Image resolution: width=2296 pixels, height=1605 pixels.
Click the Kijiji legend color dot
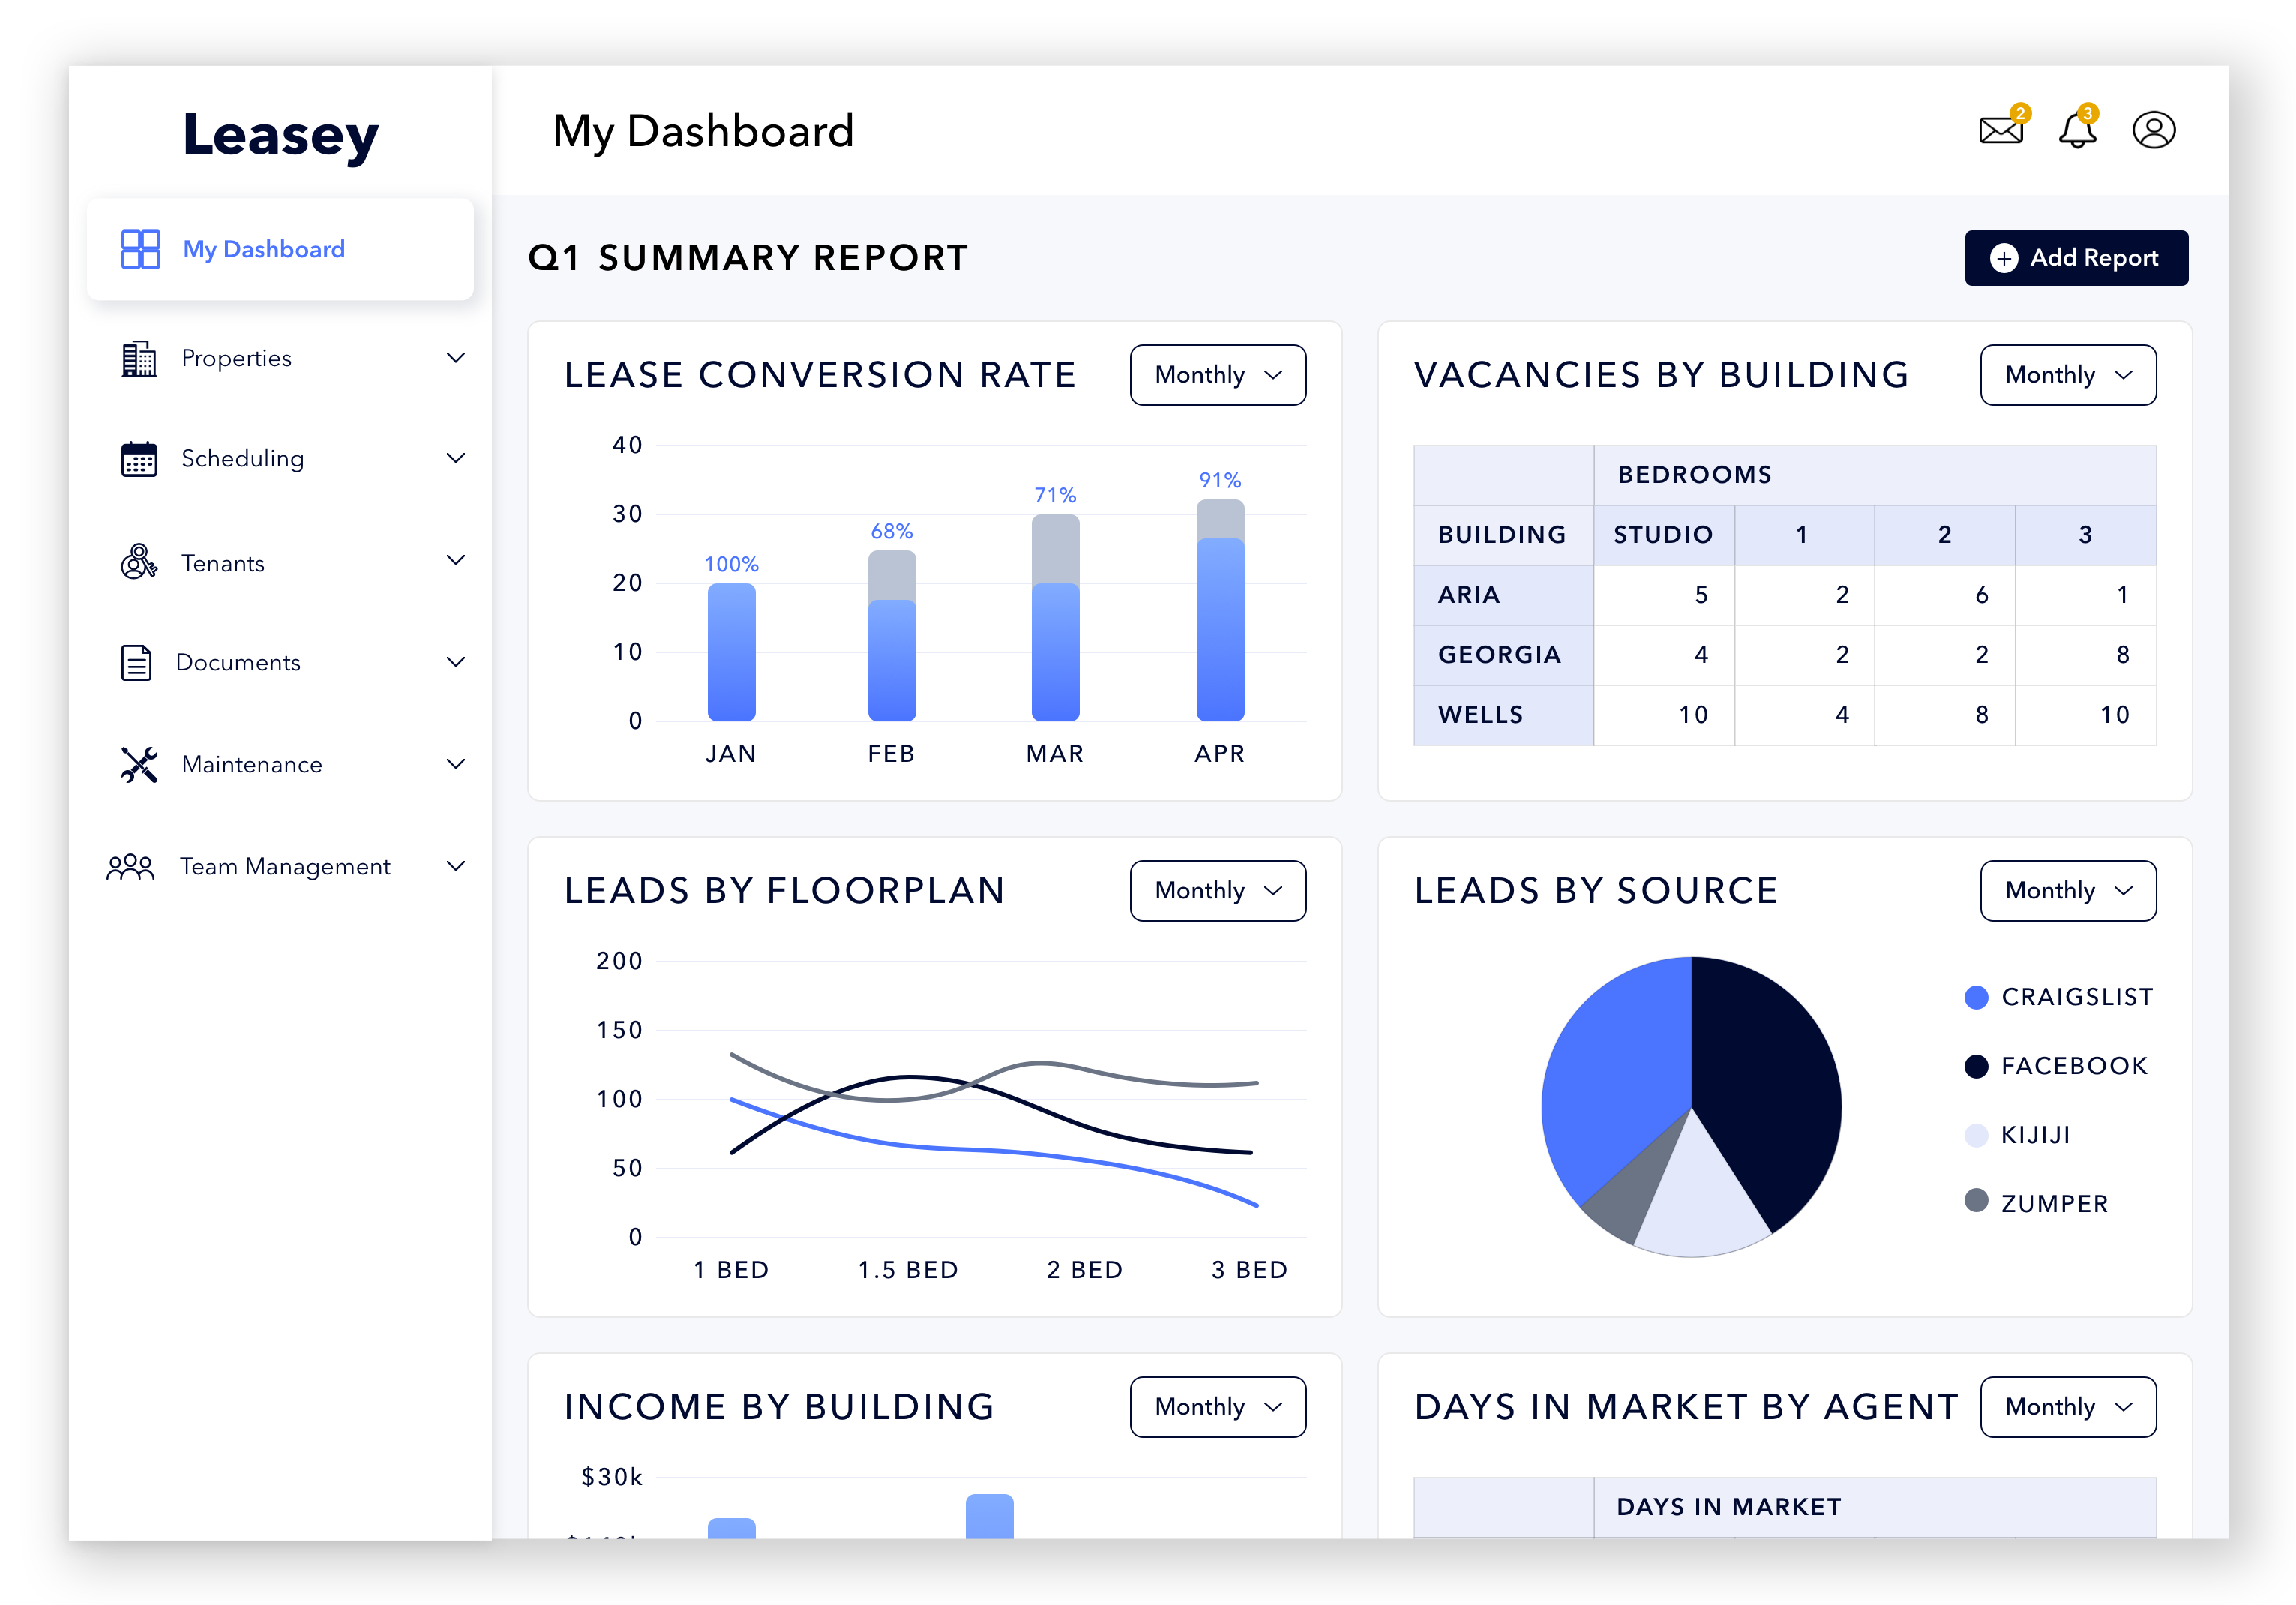1976,1135
